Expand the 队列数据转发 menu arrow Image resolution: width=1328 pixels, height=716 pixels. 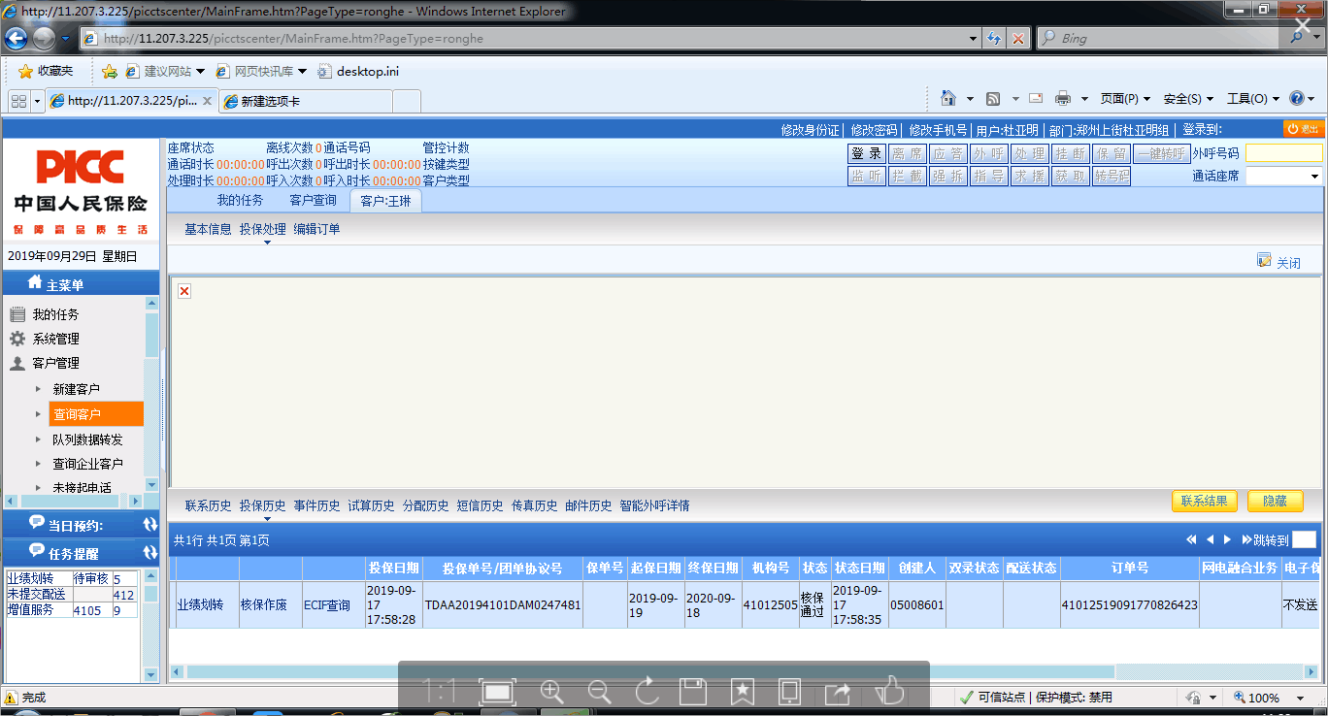(39, 439)
